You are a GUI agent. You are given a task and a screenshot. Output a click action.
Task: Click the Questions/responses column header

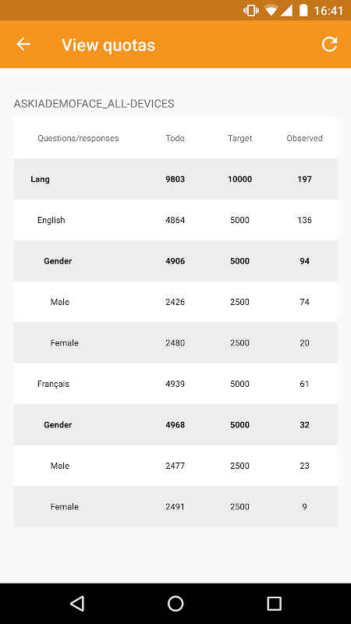coord(78,138)
